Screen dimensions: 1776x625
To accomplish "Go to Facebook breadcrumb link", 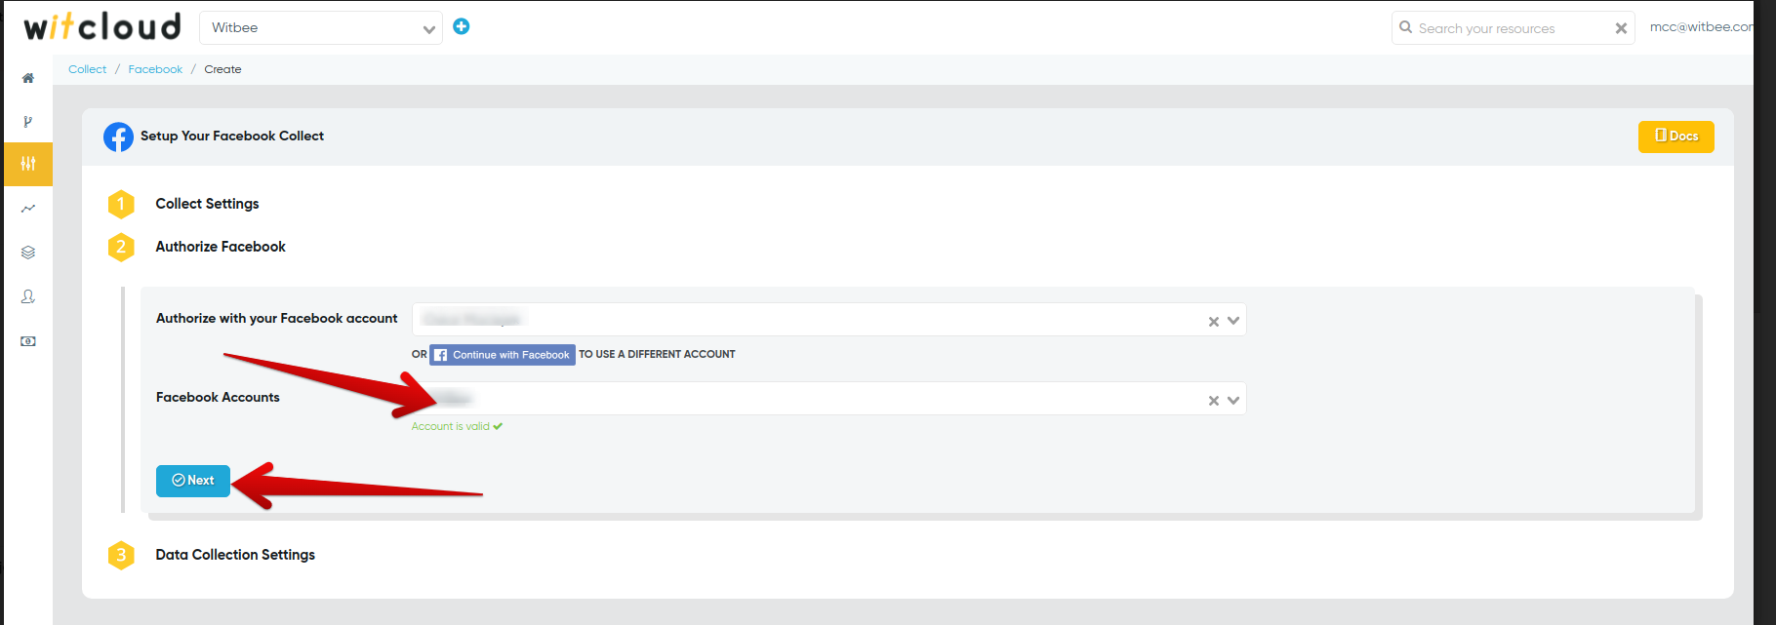I will pyautogui.click(x=155, y=69).
